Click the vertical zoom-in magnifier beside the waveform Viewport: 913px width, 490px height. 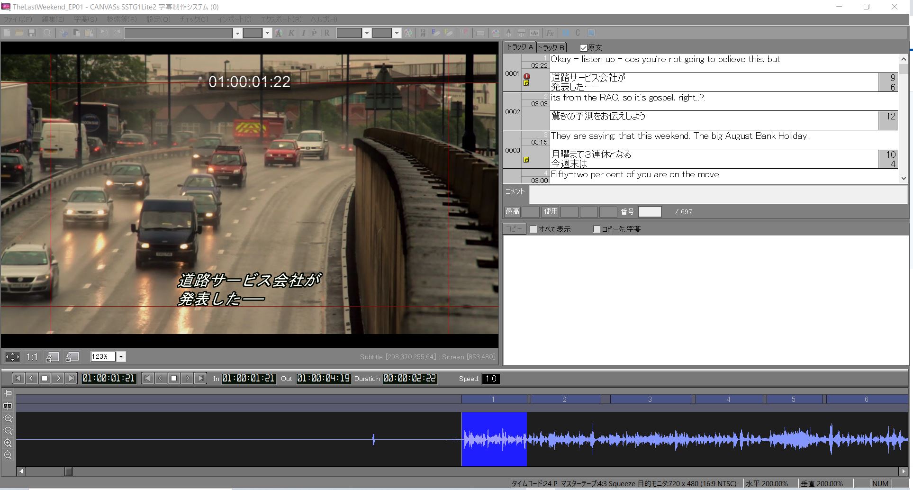tap(8, 443)
